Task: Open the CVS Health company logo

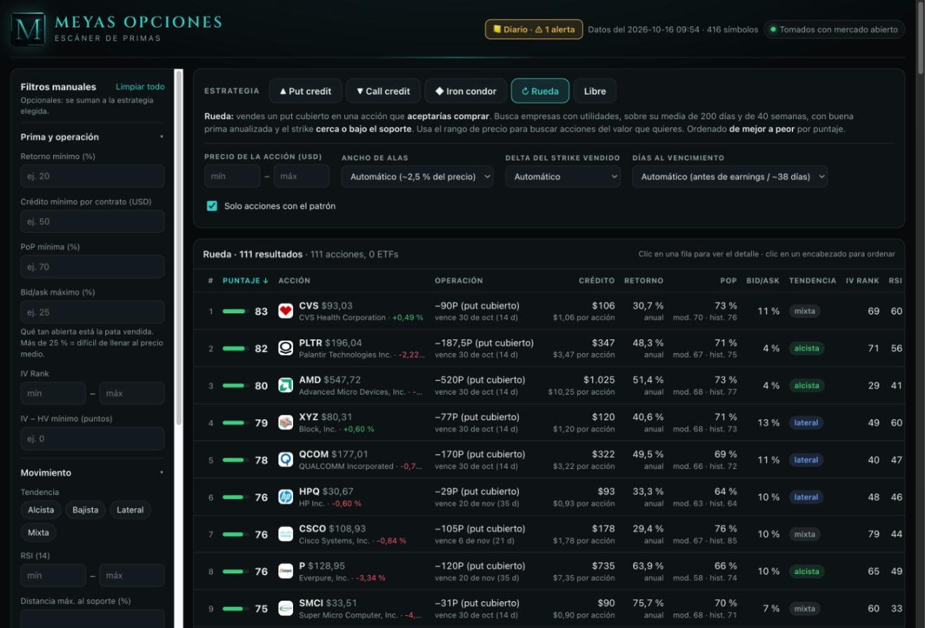Action: [x=285, y=311]
